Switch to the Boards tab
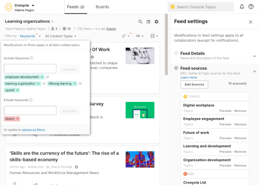This screenshot has width=259, height=185. point(102,7)
